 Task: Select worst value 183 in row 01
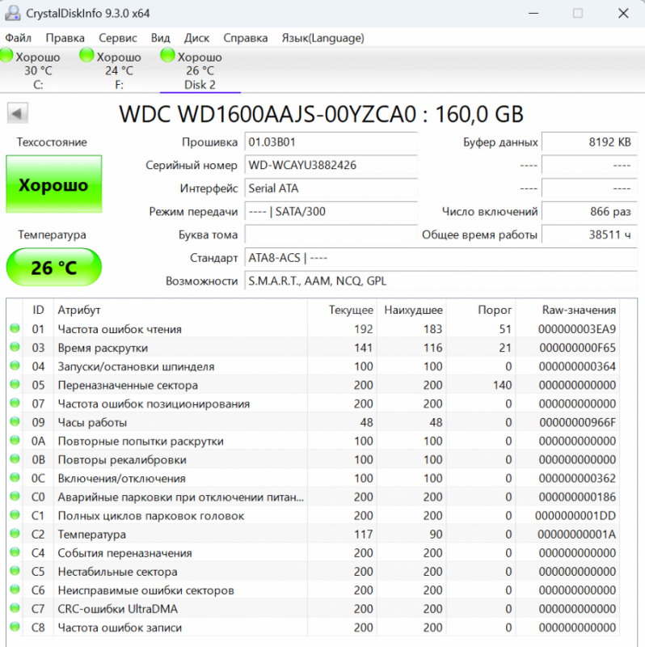point(432,329)
